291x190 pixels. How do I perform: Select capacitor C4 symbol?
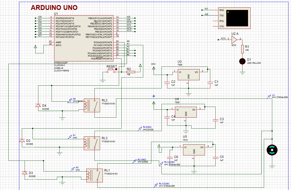coord(167,117)
